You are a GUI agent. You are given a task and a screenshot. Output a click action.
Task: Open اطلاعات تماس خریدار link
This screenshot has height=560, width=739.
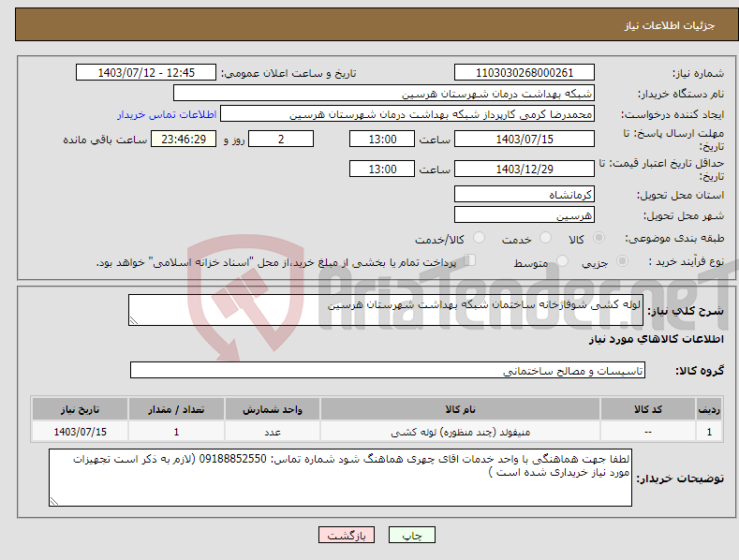point(167,114)
